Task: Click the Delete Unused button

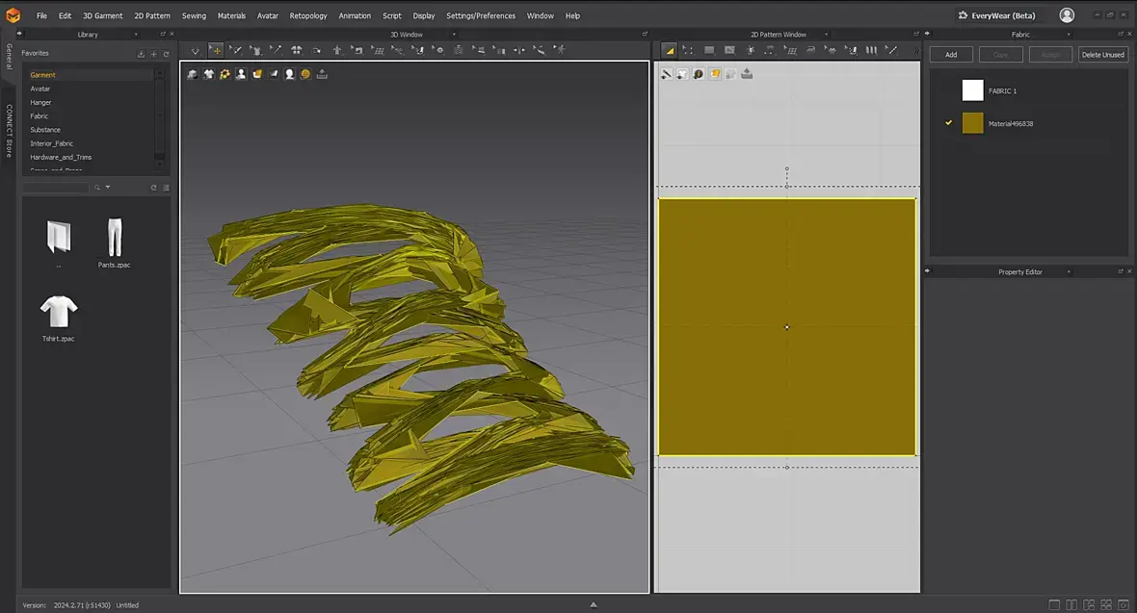Action: coord(1102,55)
